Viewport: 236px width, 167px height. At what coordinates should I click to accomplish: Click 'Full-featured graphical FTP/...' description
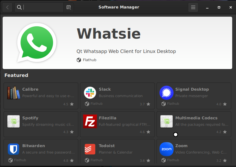pos(125,125)
